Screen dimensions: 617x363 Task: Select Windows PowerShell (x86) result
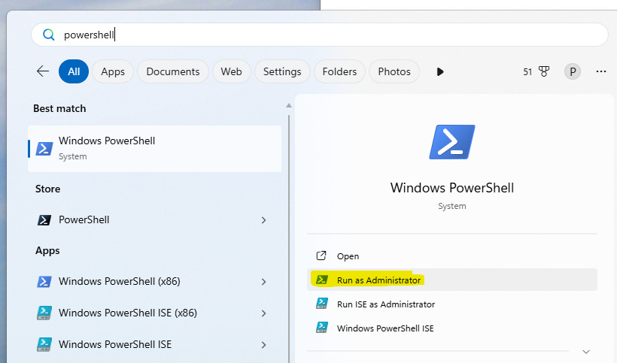click(x=154, y=282)
